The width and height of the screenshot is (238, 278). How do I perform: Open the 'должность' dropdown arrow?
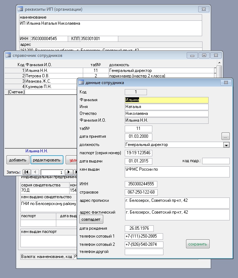click(226, 145)
